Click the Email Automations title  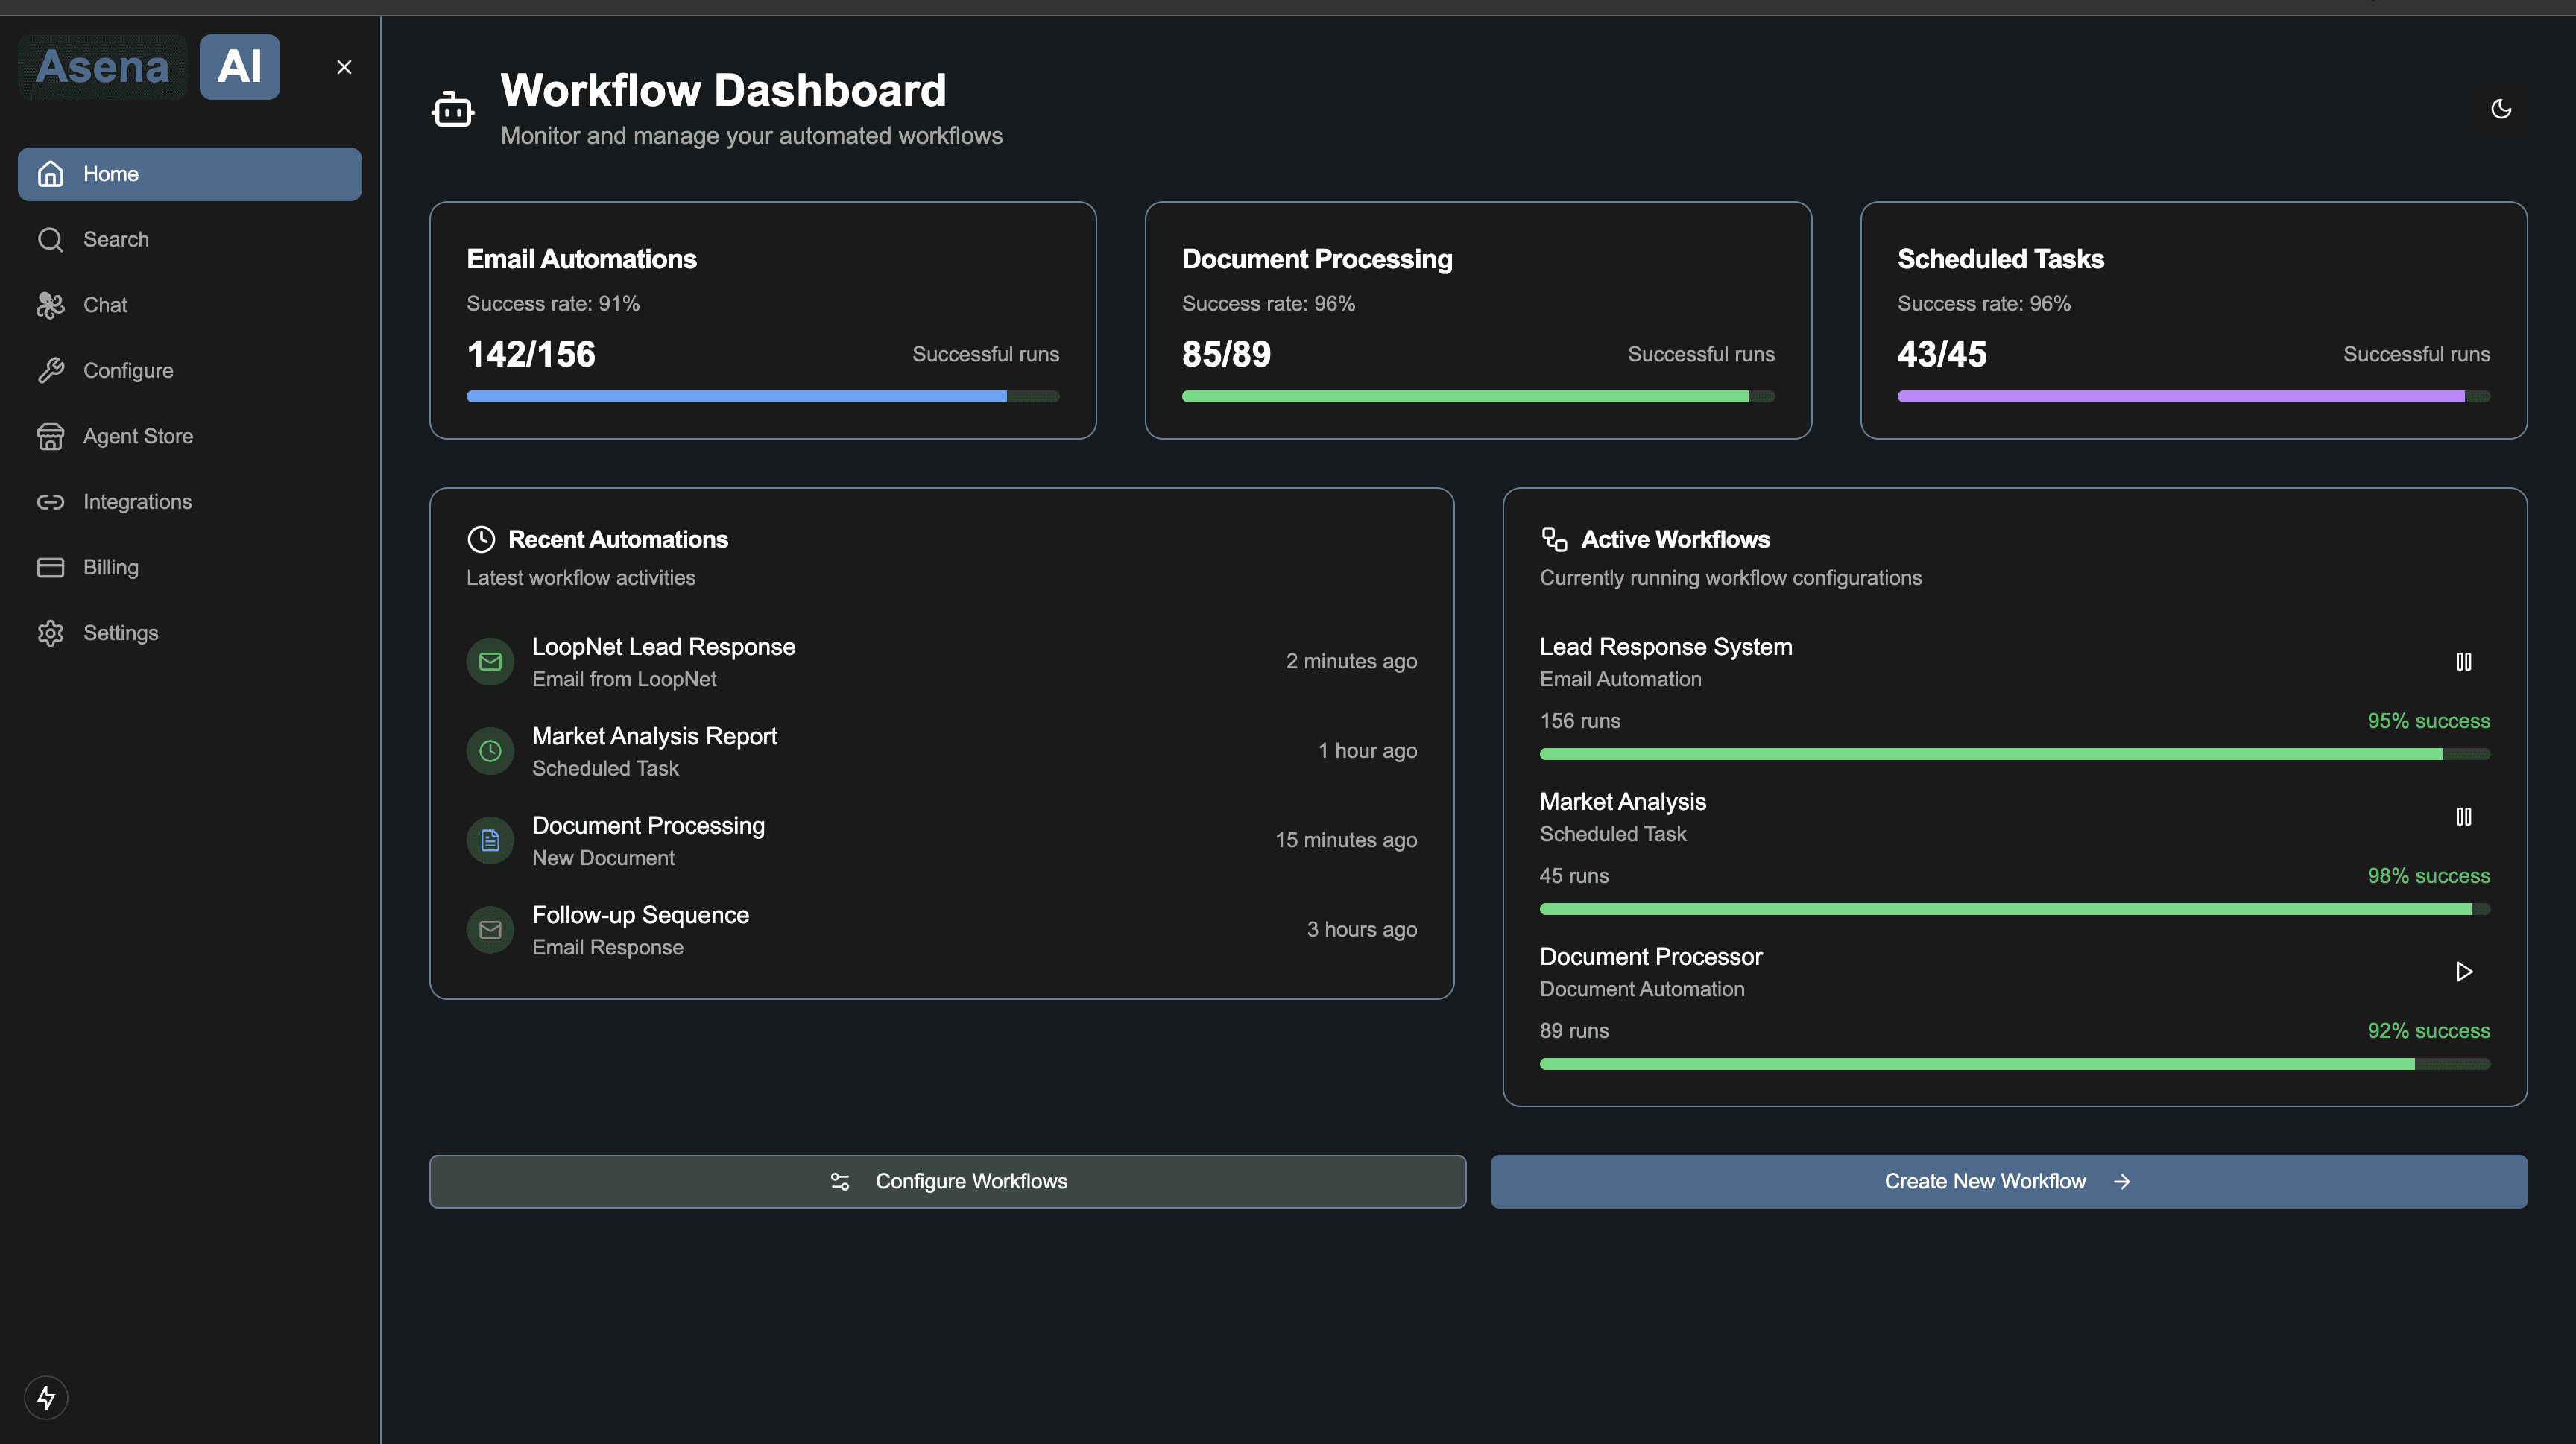[x=582, y=259]
